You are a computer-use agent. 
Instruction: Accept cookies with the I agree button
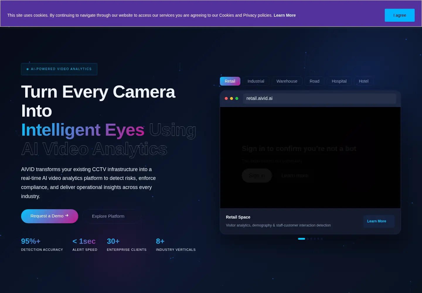[399, 15]
